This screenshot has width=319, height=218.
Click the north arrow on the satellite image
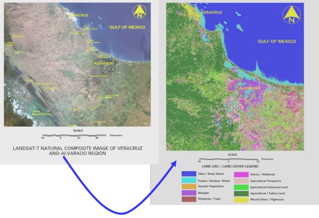tap(139, 12)
